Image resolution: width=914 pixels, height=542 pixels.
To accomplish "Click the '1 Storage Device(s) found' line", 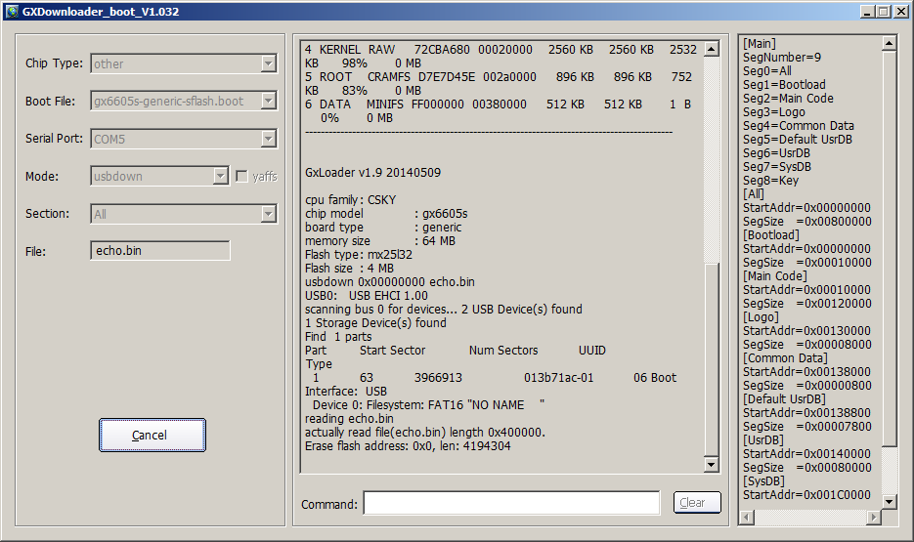I will pyautogui.click(x=376, y=323).
